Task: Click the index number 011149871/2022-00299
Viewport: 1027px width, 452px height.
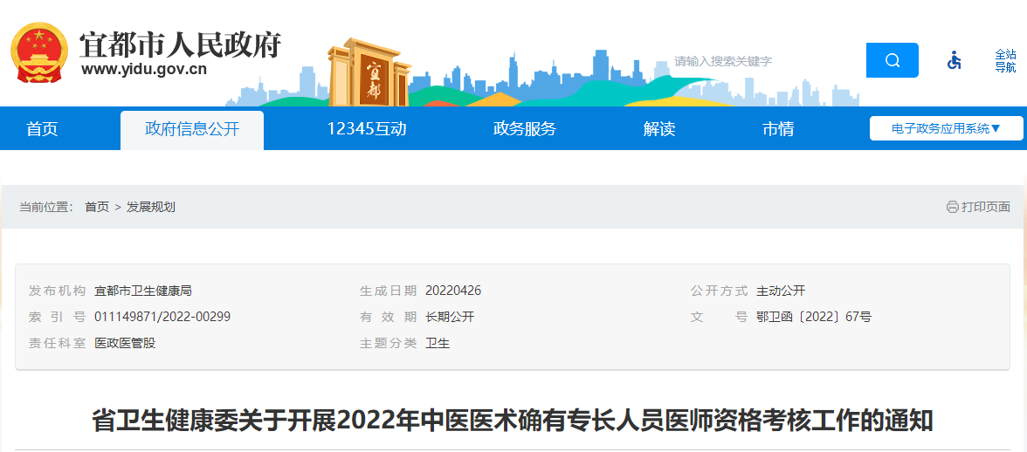Action: 162,317
